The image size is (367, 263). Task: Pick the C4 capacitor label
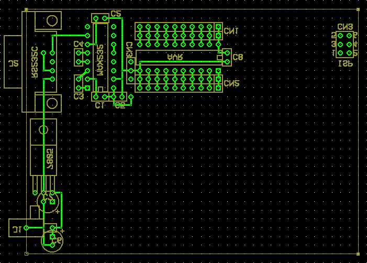(78, 44)
